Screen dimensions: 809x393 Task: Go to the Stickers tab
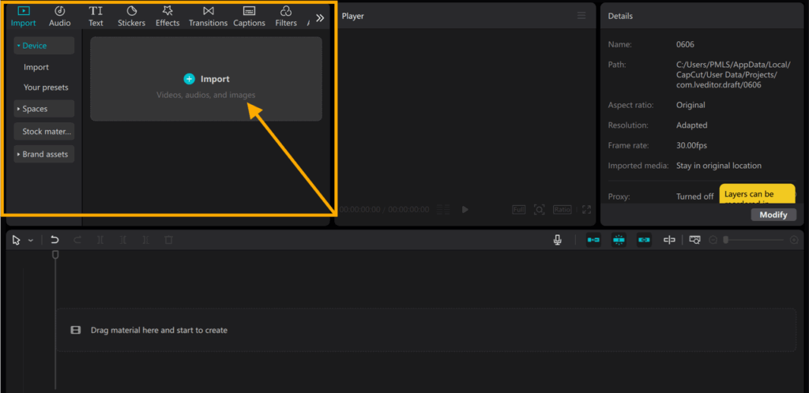click(132, 16)
